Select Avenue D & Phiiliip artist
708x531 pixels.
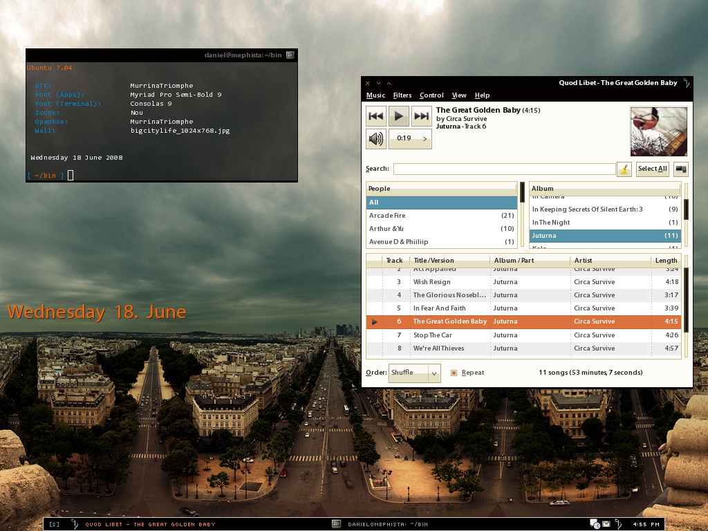(x=442, y=241)
